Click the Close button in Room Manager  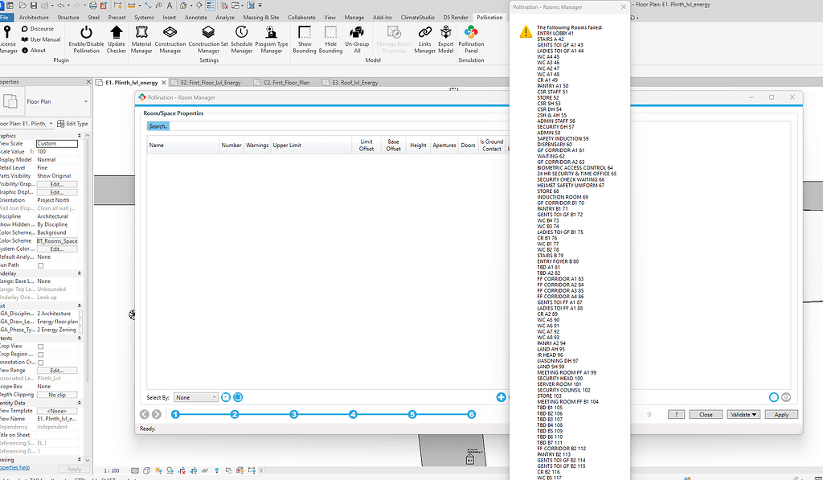[706, 414]
